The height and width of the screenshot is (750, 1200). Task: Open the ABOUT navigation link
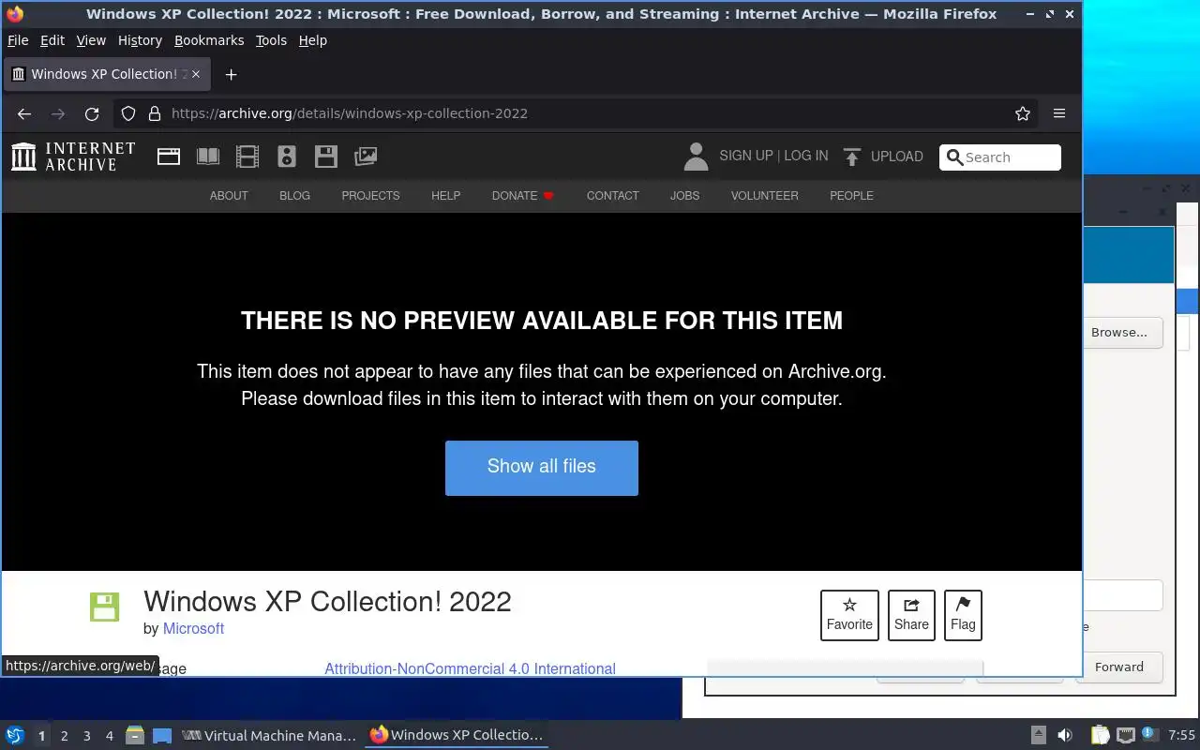point(229,195)
